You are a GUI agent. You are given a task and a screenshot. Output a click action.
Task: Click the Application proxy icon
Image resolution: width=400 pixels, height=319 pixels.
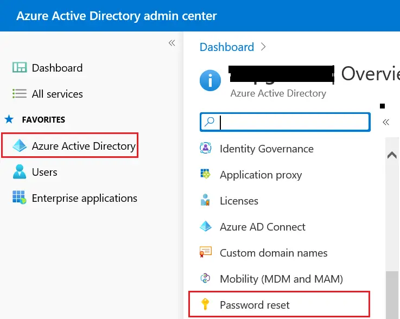point(205,174)
